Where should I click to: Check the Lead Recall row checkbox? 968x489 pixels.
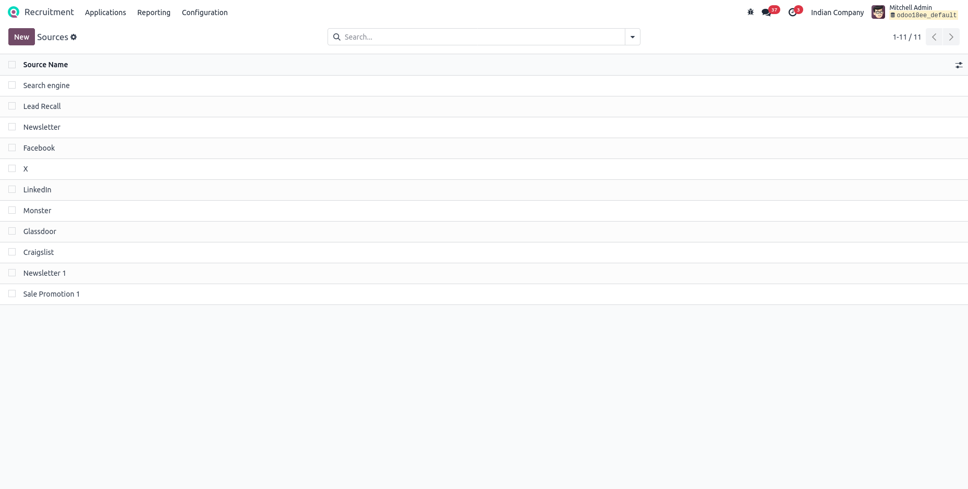pyautogui.click(x=12, y=106)
